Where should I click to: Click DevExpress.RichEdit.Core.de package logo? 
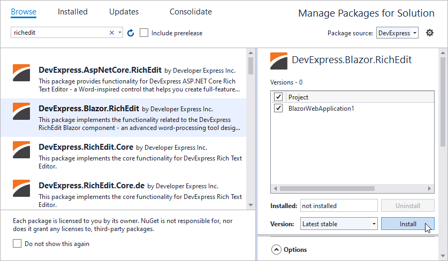[x=21, y=188]
